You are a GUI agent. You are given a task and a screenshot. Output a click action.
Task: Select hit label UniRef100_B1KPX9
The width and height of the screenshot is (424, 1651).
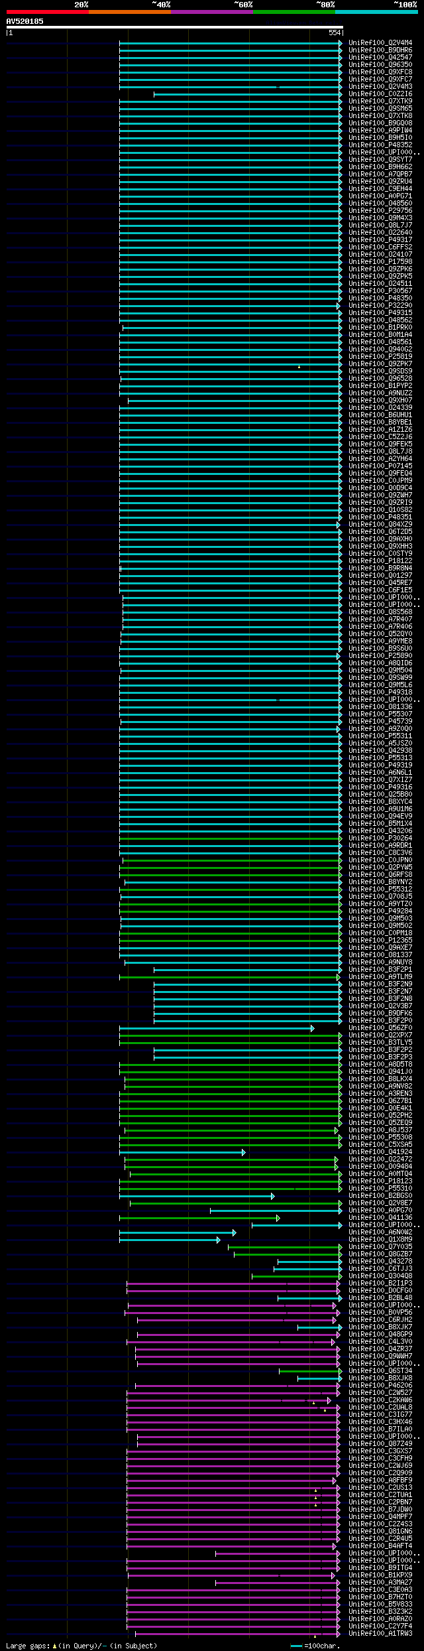[x=380, y=1575]
